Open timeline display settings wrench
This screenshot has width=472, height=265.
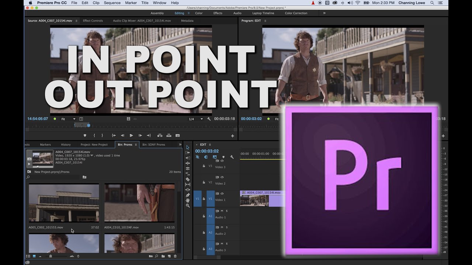(232, 157)
